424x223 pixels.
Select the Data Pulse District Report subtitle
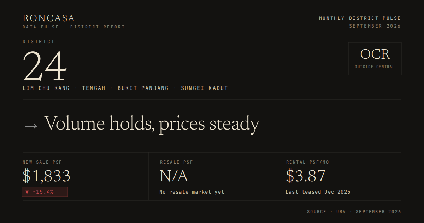pyautogui.click(x=74, y=27)
